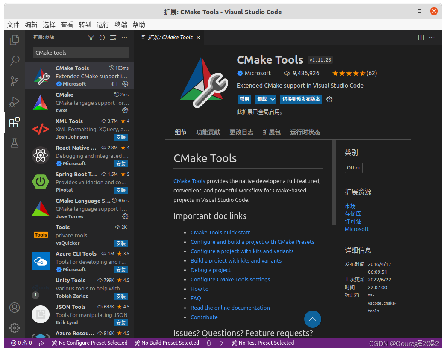Open the 存储库 resource link

click(353, 213)
